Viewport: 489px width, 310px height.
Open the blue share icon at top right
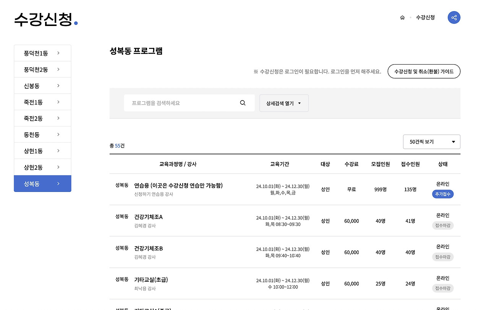[x=454, y=17]
